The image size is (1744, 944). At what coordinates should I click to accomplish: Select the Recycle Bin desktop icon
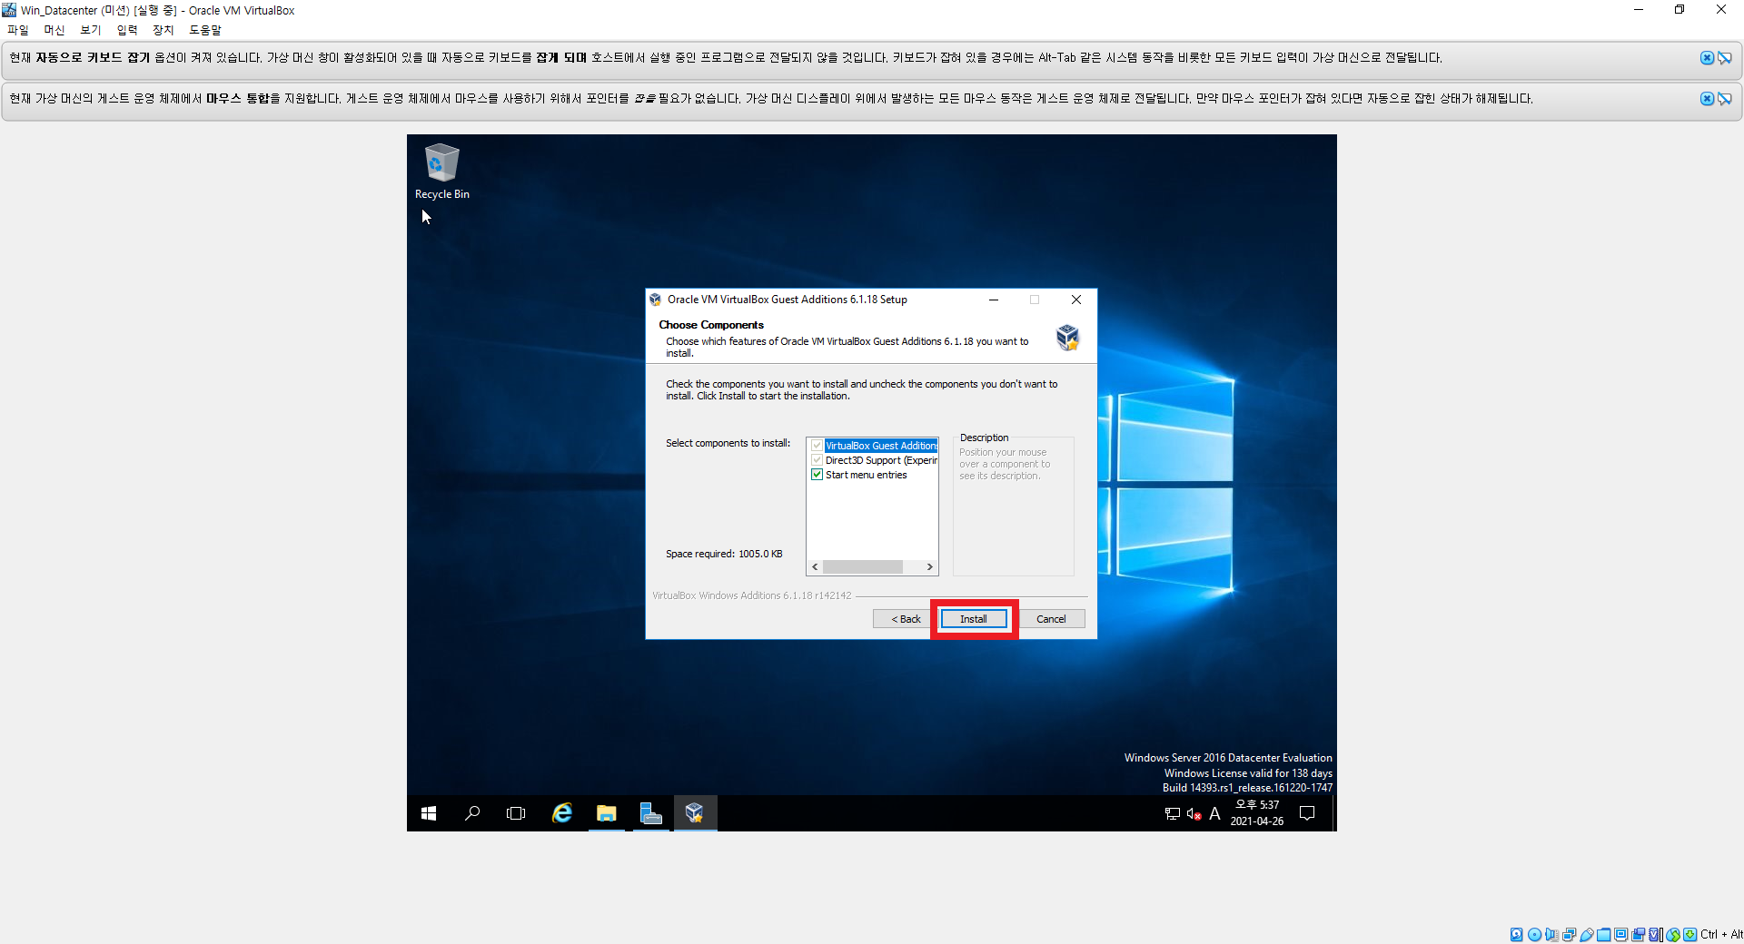tap(442, 172)
